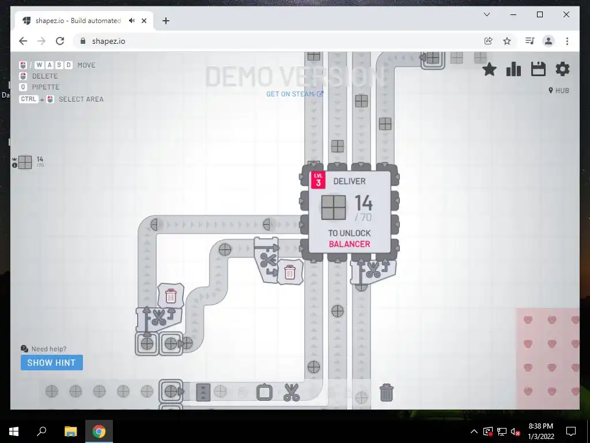This screenshot has height=443, width=590.
Task: Click the half circle nearest the hub
Action: click(266, 225)
